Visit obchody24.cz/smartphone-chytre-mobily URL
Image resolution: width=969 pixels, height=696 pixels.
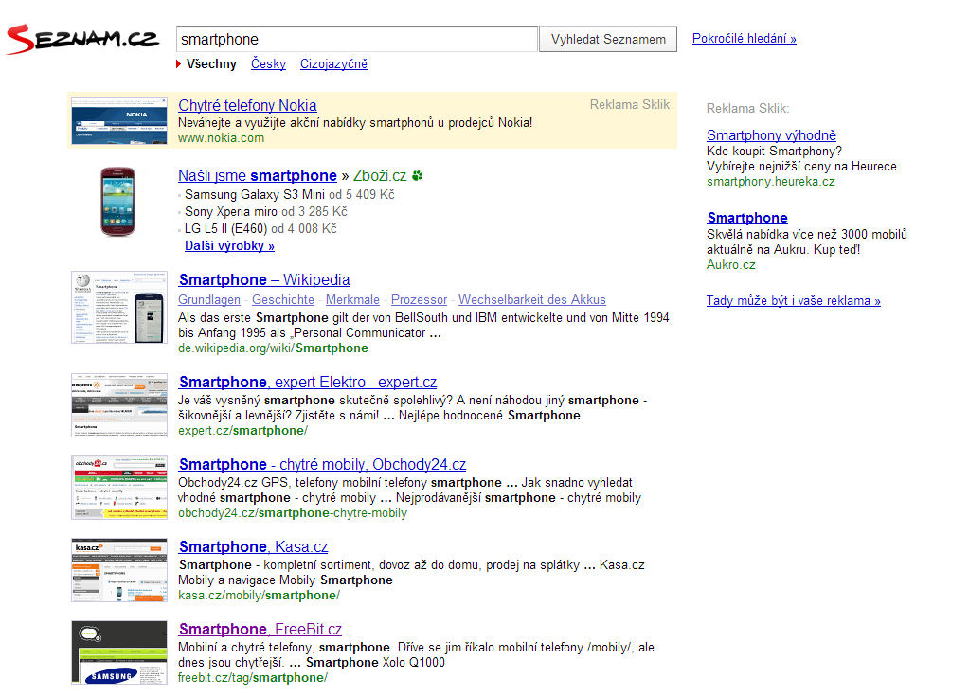(293, 513)
